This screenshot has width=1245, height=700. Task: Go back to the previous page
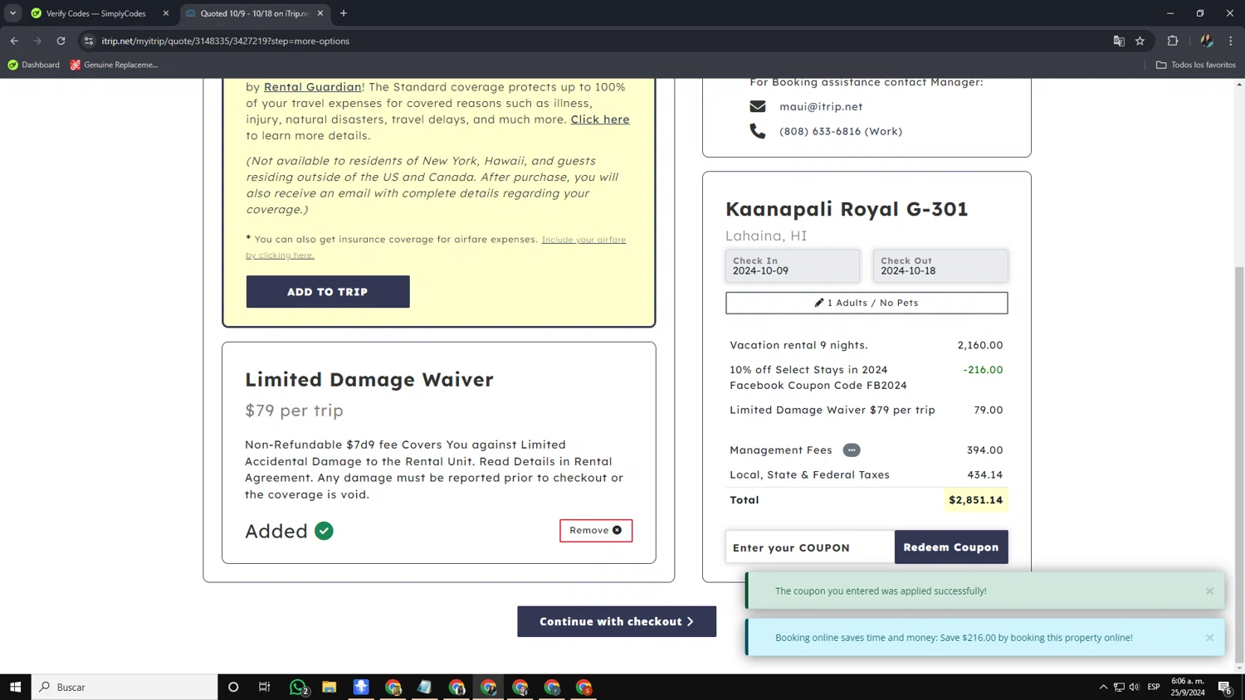[14, 41]
